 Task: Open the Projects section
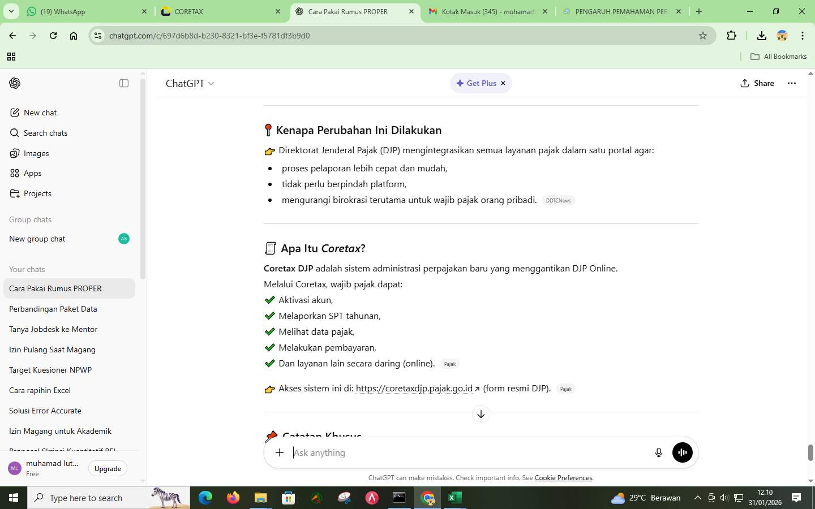click(x=37, y=193)
